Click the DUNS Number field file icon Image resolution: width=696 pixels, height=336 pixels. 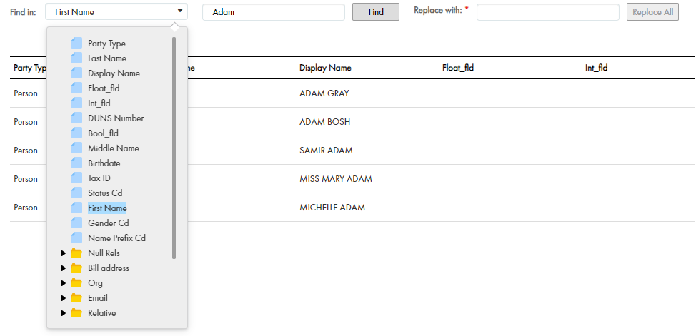[76, 118]
